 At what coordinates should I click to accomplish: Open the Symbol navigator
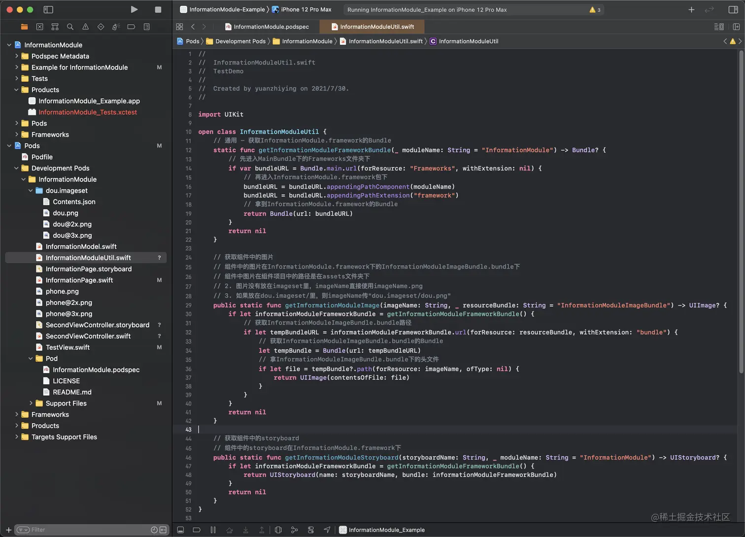pos(55,27)
